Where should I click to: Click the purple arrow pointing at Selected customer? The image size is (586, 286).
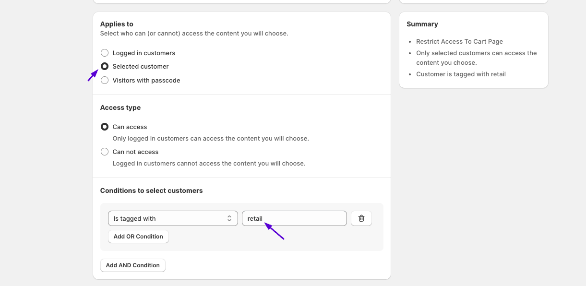pyautogui.click(x=93, y=75)
